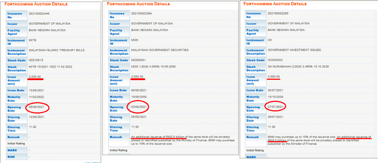The image size is (378, 163).
Task: Click closing date 12/08/2021
Action: 37,117
